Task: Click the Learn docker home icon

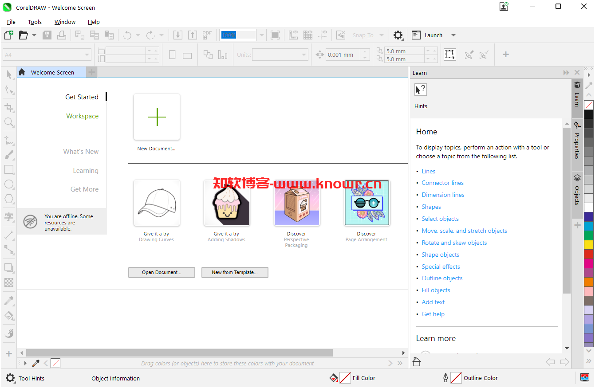Action: point(416,361)
